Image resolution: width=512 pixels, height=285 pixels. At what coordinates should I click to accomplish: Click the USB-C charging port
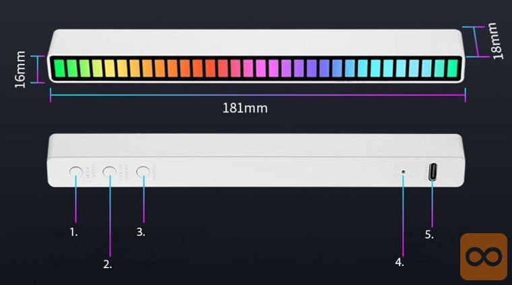click(431, 171)
